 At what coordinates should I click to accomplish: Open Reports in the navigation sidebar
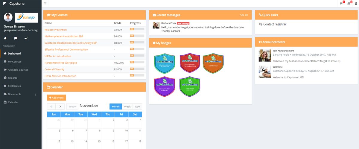[x=12, y=78]
